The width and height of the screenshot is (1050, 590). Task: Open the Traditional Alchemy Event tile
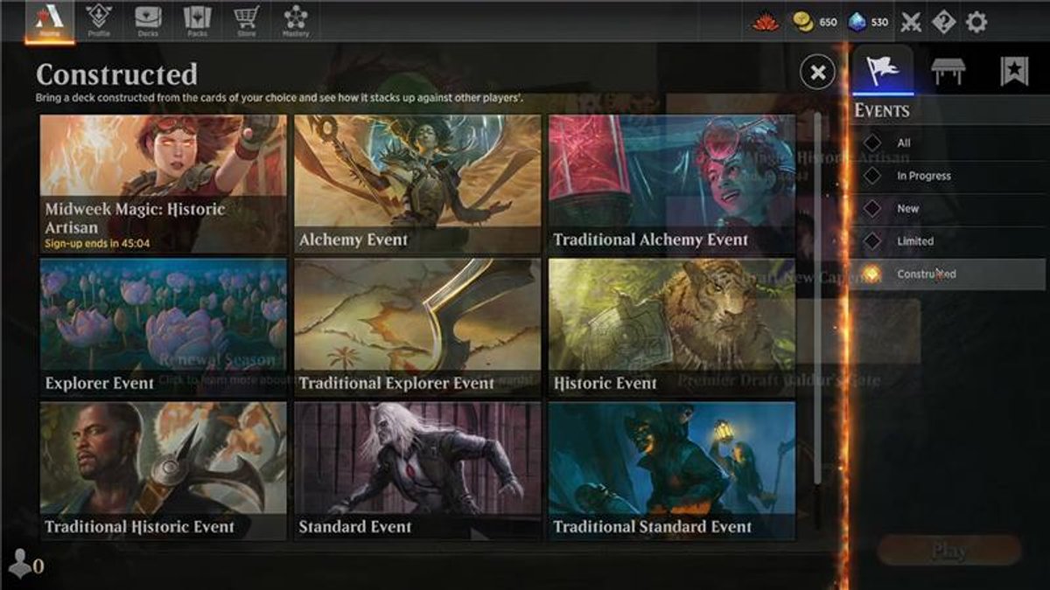672,184
